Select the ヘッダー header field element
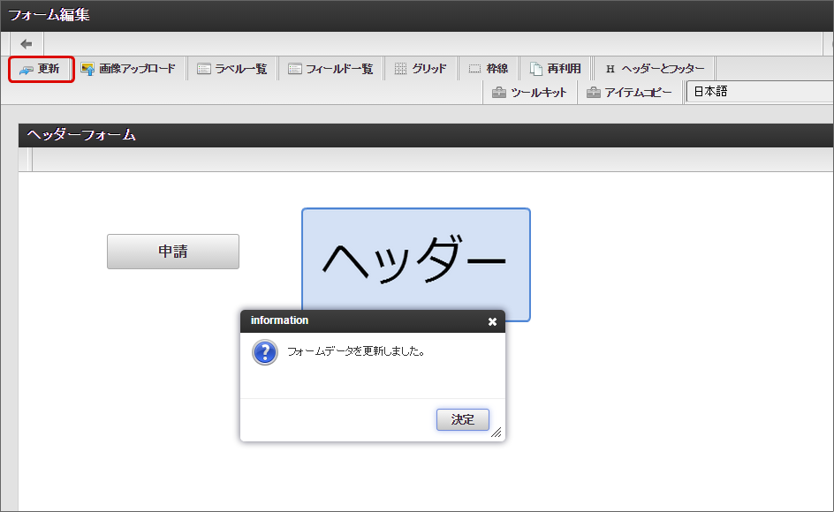The image size is (834, 512). point(415,265)
